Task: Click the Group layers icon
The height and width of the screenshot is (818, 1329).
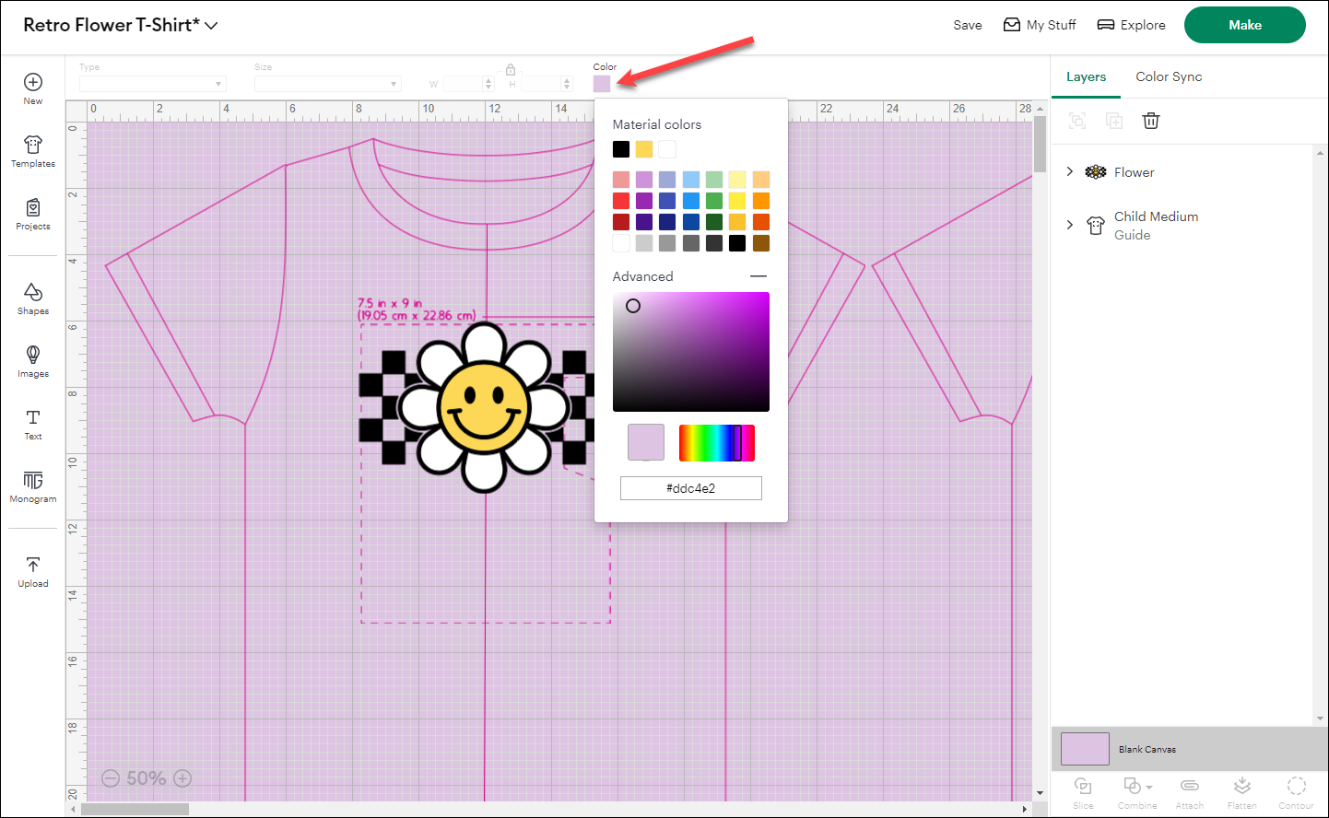Action: (1077, 121)
